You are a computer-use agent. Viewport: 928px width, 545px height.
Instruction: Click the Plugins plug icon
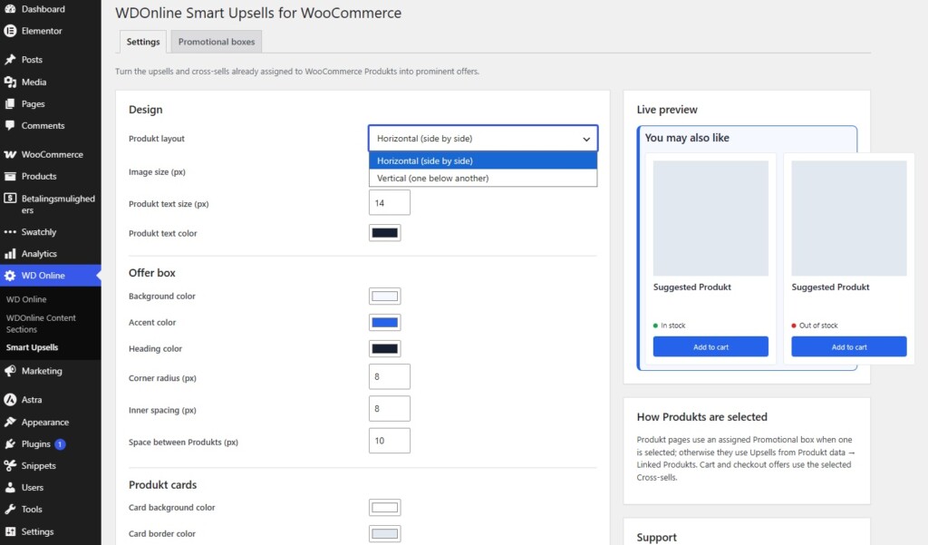tap(10, 443)
